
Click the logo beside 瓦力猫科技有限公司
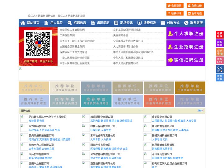pos(24,128)
